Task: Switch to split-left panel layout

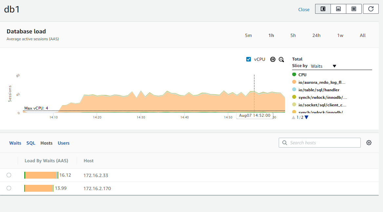Action: (x=323, y=9)
